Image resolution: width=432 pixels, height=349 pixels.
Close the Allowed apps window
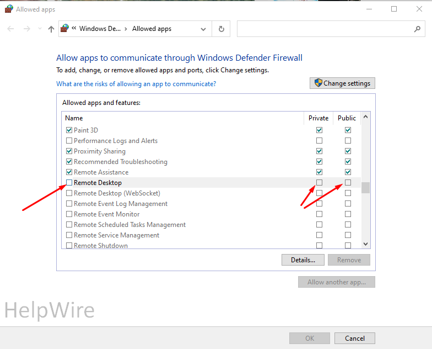coord(419,9)
